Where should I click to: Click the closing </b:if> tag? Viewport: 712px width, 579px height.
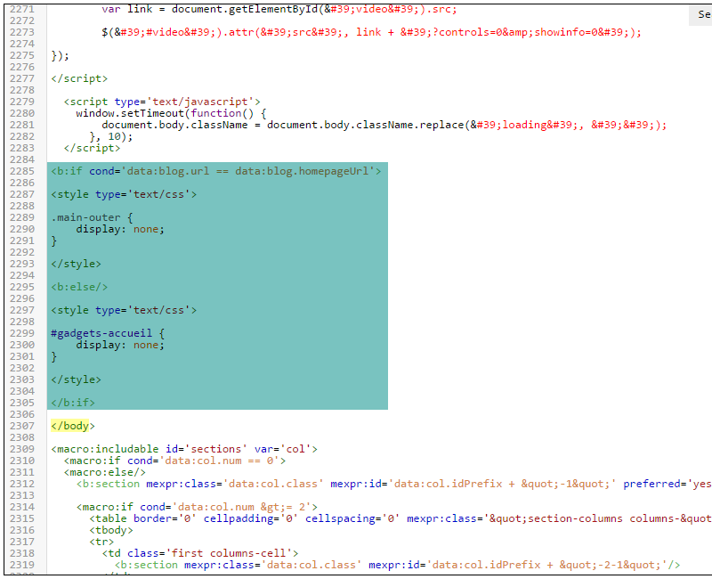coord(73,403)
